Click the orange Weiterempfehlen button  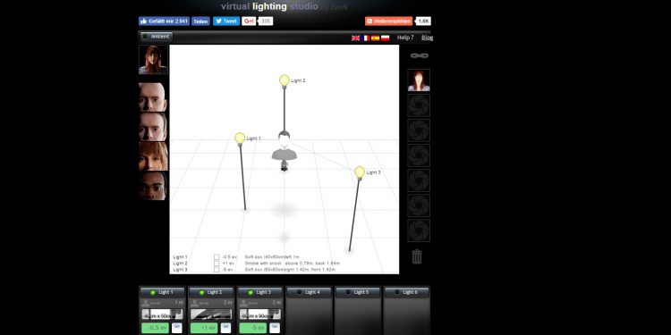(x=388, y=21)
